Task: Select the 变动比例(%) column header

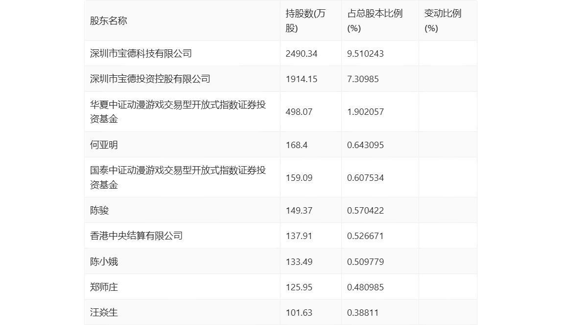Action: point(443,21)
